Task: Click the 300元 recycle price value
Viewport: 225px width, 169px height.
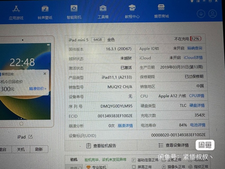Action: coord(7,89)
